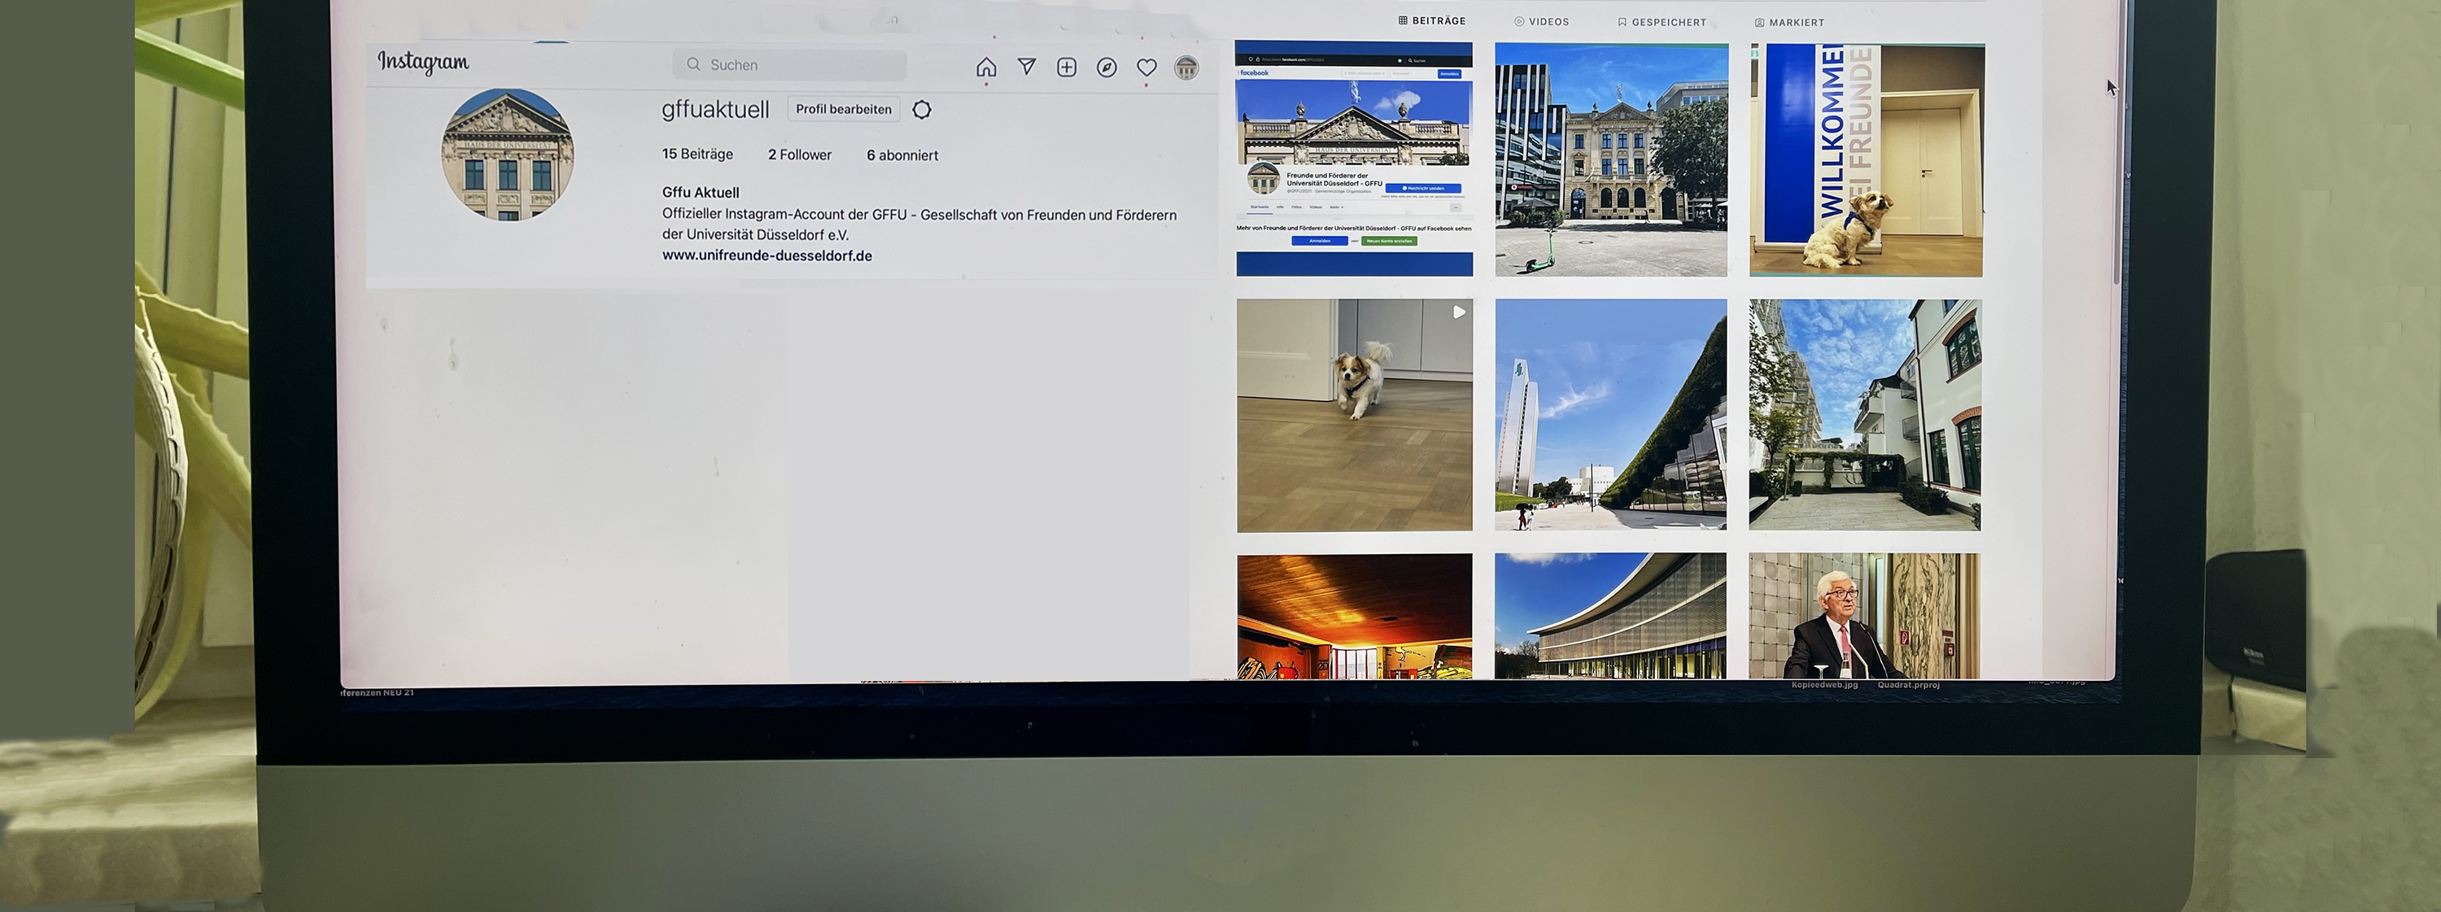Create a new post with the plus icon
This screenshot has height=912, width=2441.
tap(1066, 68)
